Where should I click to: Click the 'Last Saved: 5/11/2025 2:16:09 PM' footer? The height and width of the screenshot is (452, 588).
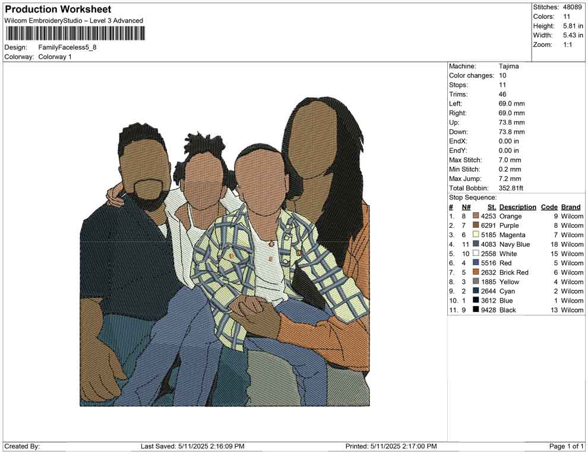coord(192,446)
